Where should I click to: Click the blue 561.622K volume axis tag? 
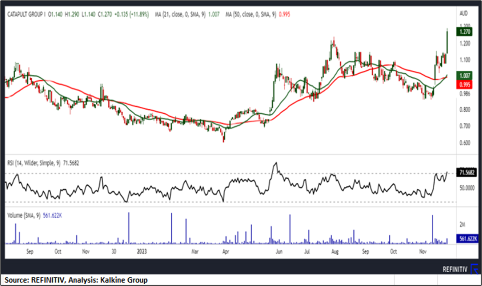click(467, 239)
